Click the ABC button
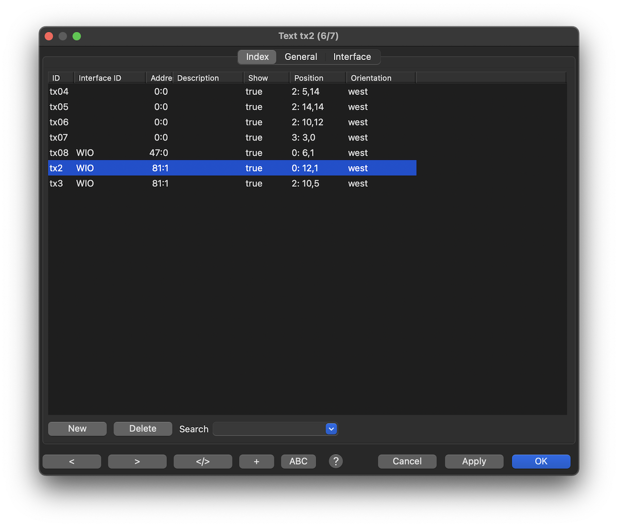The width and height of the screenshot is (618, 527). (298, 461)
